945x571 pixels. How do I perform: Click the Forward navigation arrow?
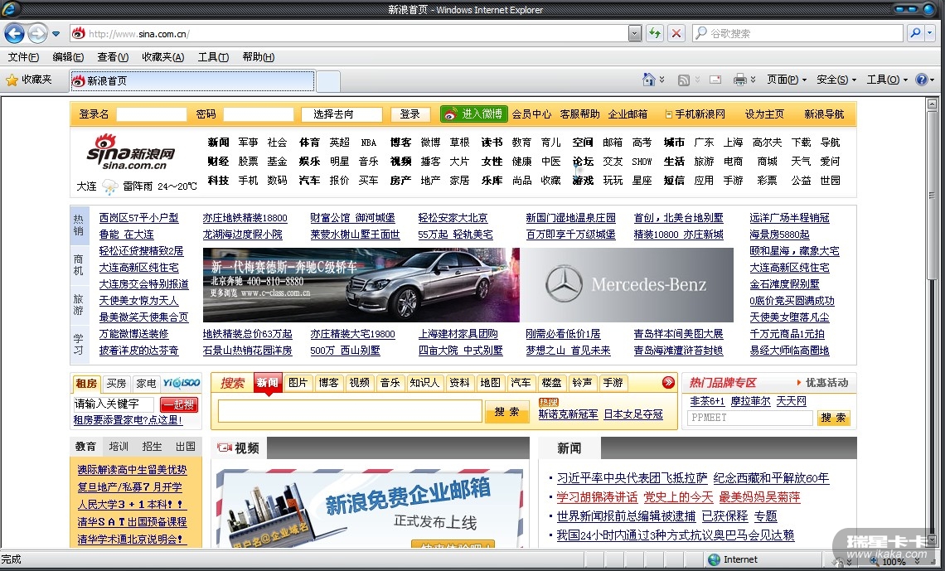(x=37, y=33)
